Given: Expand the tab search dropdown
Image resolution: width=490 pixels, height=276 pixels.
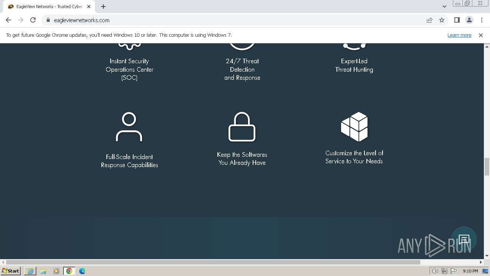Looking at the screenshot, I should (x=444, y=6).
